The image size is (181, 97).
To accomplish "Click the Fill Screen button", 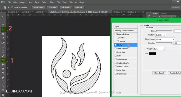I will [x=66, y=7].
